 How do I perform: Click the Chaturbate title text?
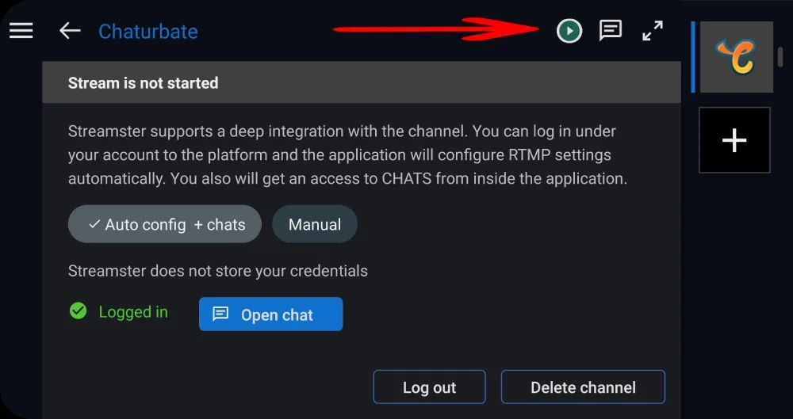click(x=147, y=32)
